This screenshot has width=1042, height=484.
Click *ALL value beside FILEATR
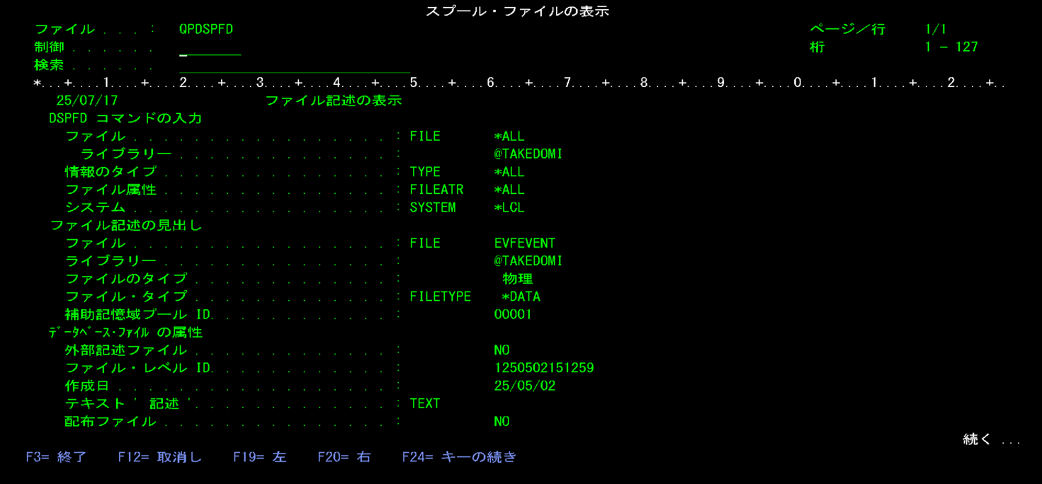point(509,190)
